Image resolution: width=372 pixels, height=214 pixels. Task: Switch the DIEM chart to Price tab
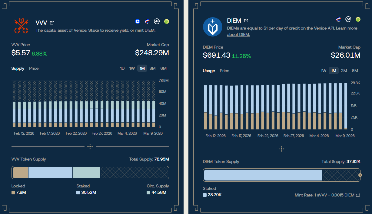click(x=224, y=71)
